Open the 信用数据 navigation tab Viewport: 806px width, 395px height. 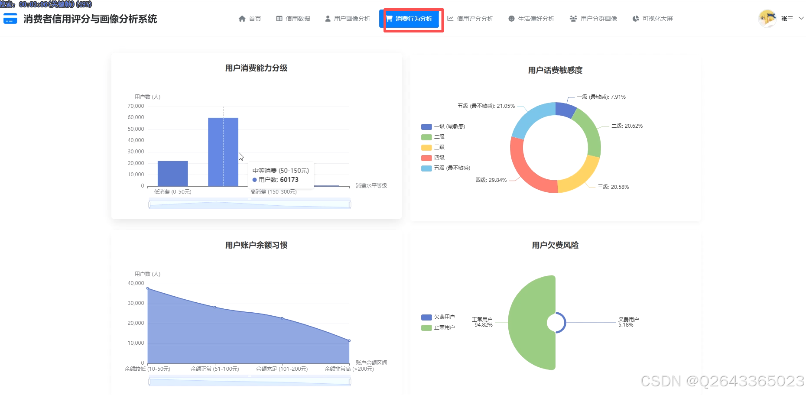(x=297, y=19)
